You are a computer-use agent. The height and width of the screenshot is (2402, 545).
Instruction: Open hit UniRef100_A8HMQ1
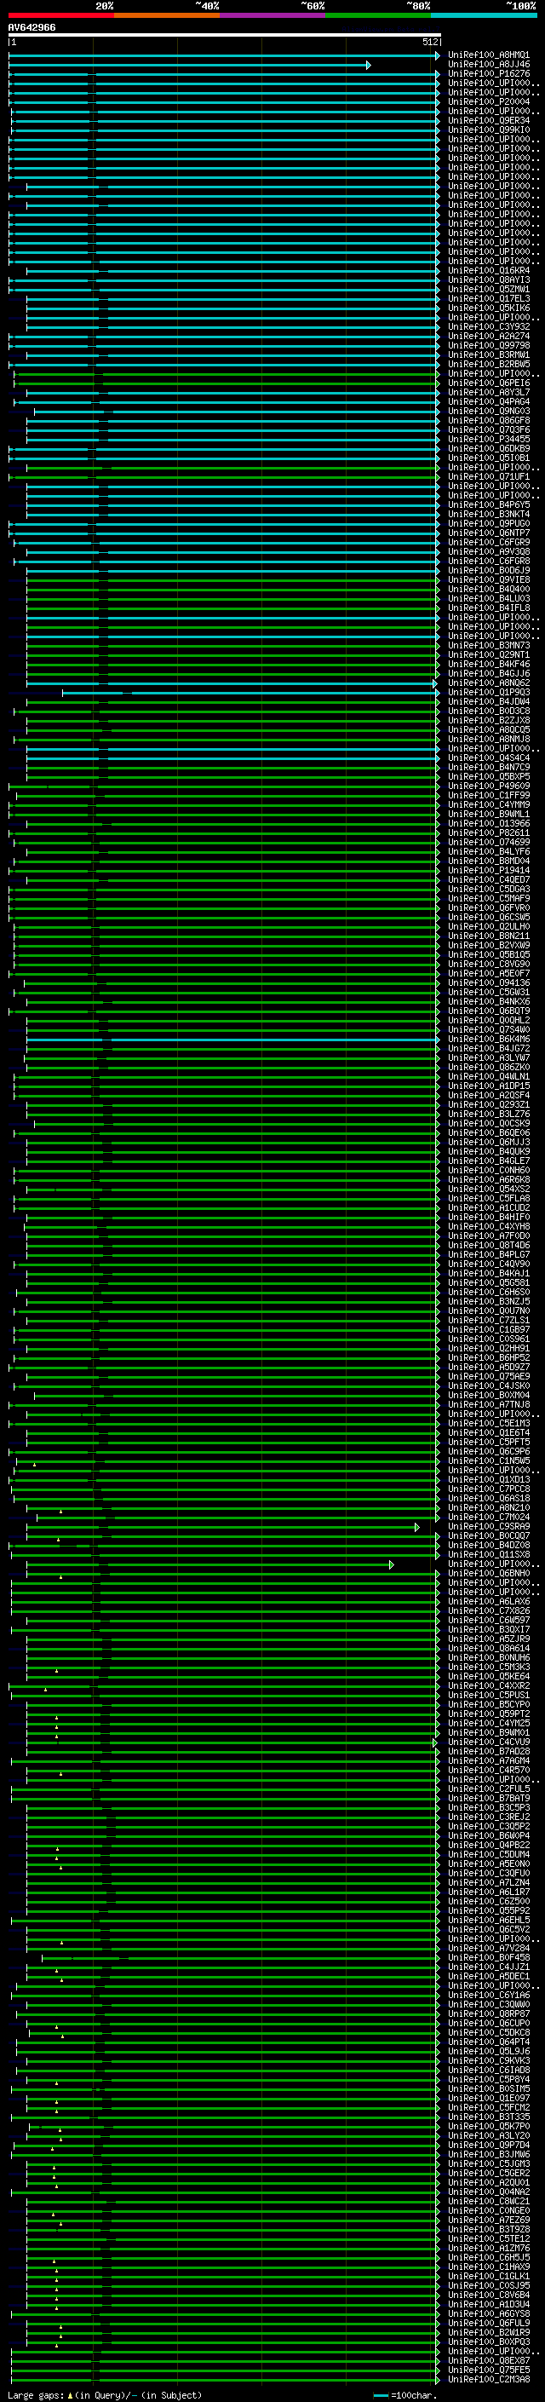488,55
